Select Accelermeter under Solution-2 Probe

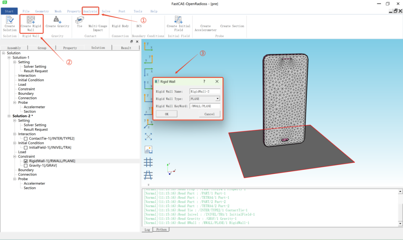click(x=34, y=184)
